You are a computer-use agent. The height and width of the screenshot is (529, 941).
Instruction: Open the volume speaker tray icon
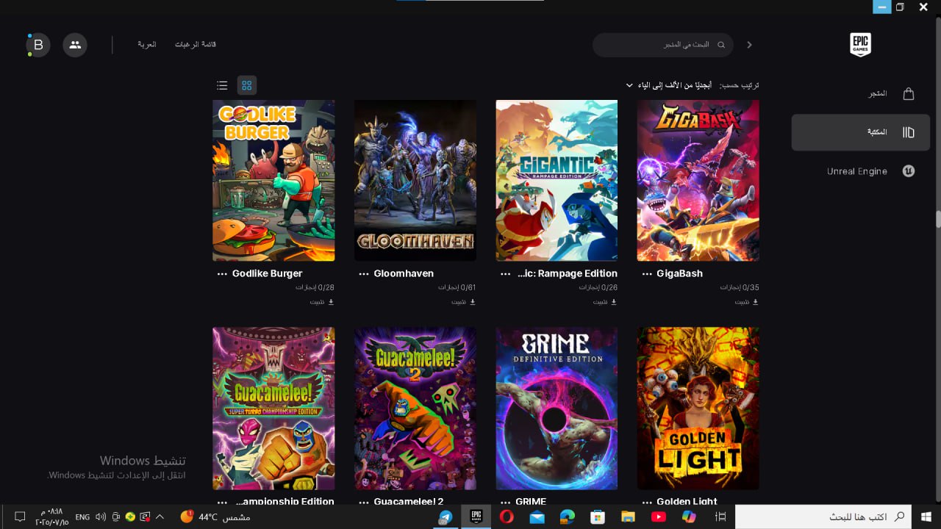pos(101,517)
